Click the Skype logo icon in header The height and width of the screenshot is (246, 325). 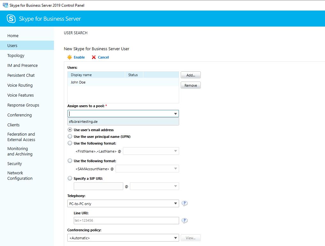[11, 19]
